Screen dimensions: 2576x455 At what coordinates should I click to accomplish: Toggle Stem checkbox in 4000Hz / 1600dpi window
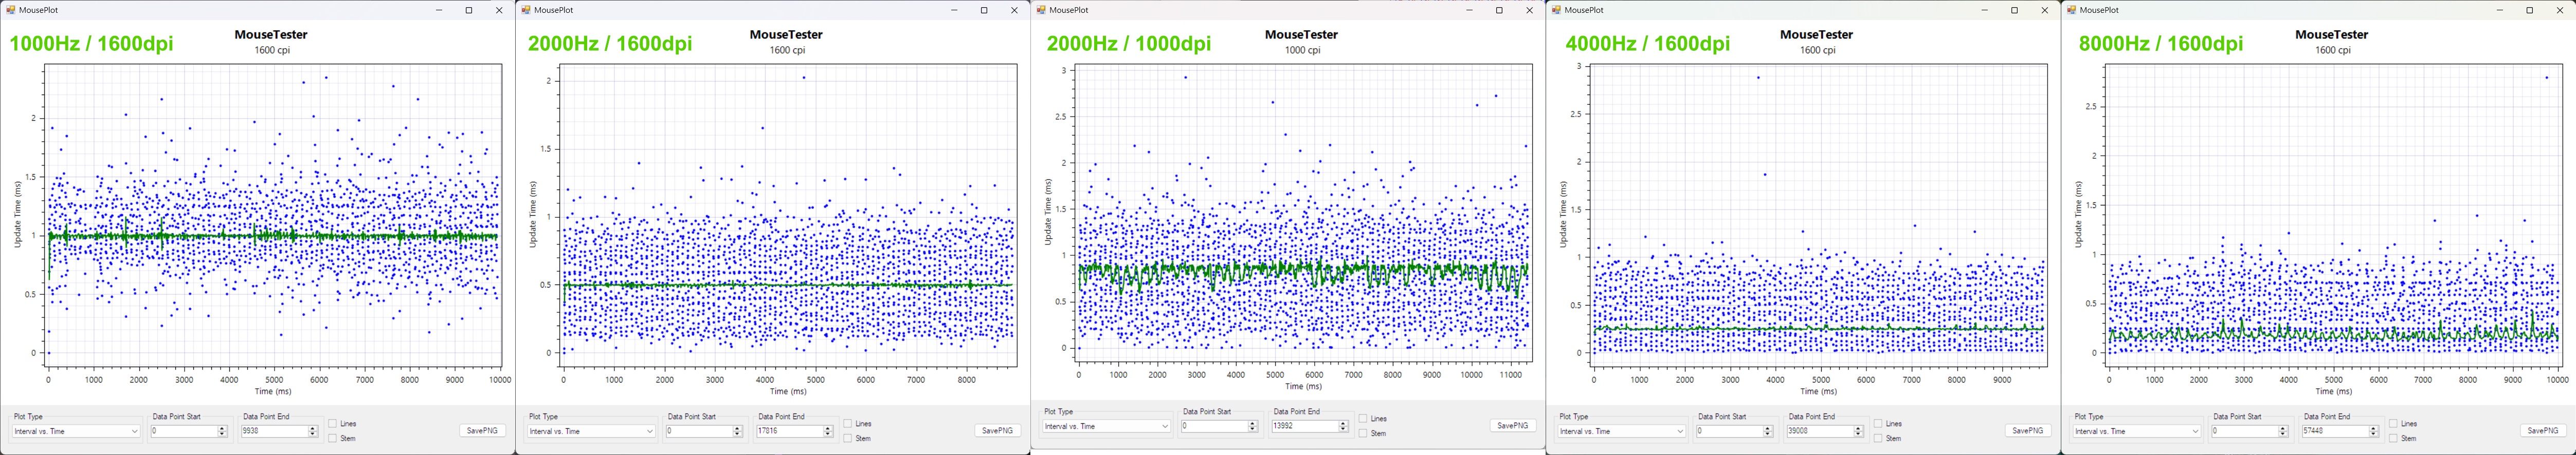[x=1878, y=438]
